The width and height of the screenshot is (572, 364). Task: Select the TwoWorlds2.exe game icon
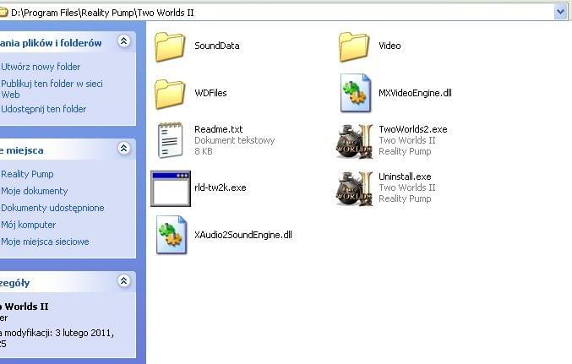(354, 142)
